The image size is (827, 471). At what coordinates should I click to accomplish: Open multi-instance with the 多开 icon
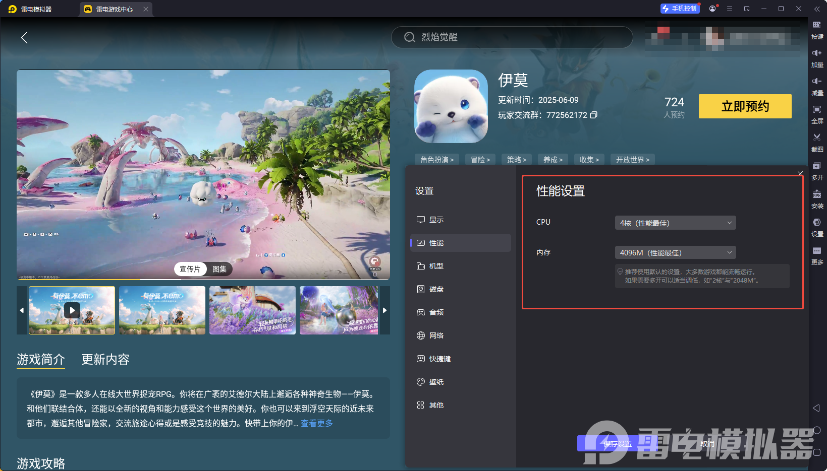coord(817,171)
